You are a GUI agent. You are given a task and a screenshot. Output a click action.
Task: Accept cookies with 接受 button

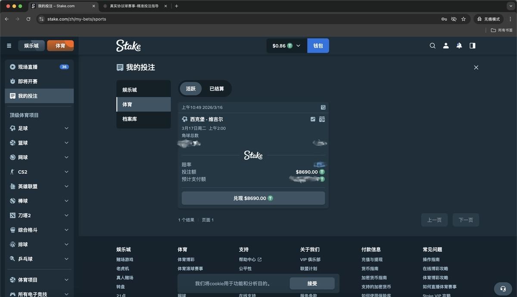(312, 284)
